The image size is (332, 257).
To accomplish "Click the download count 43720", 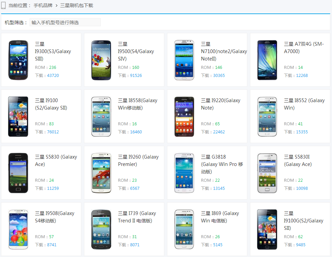I will [53, 75].
